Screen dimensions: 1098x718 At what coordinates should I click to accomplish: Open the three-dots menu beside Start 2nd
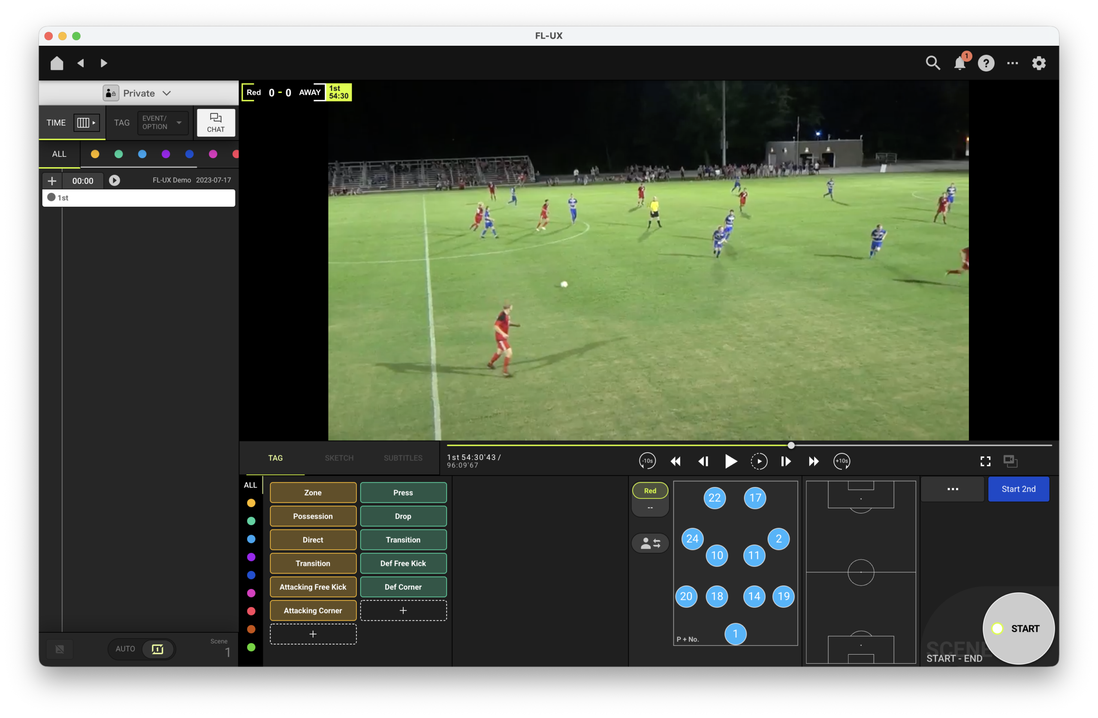click(952, 489)
